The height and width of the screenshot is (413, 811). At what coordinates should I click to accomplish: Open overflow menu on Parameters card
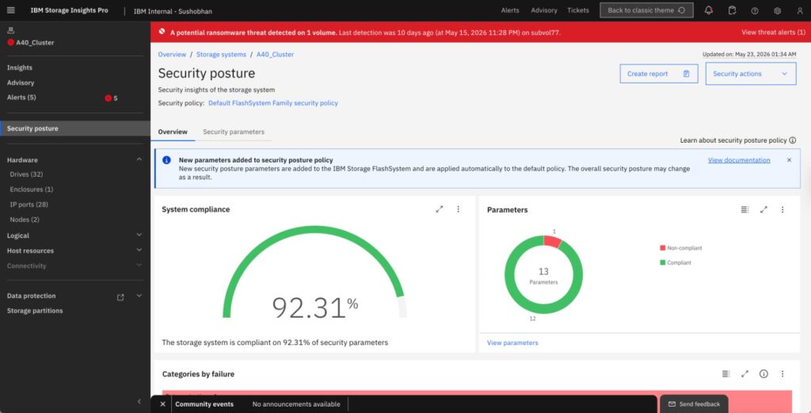coord(782,209)
